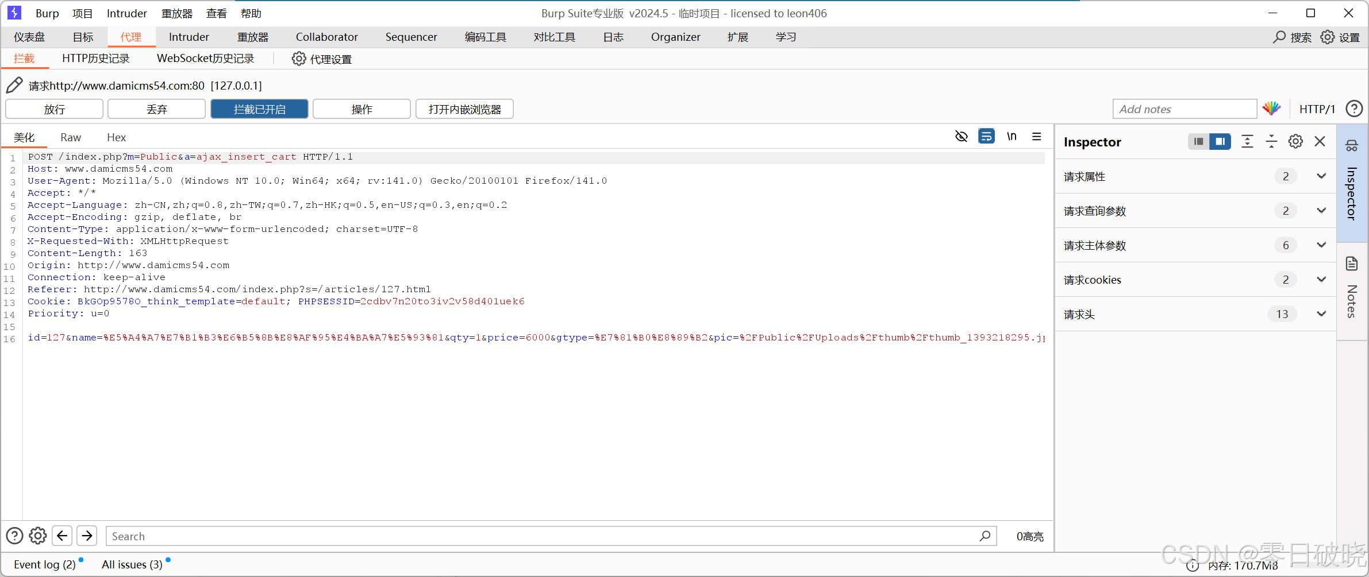Open the search magnifier icon in top bar

[1279, 37]
